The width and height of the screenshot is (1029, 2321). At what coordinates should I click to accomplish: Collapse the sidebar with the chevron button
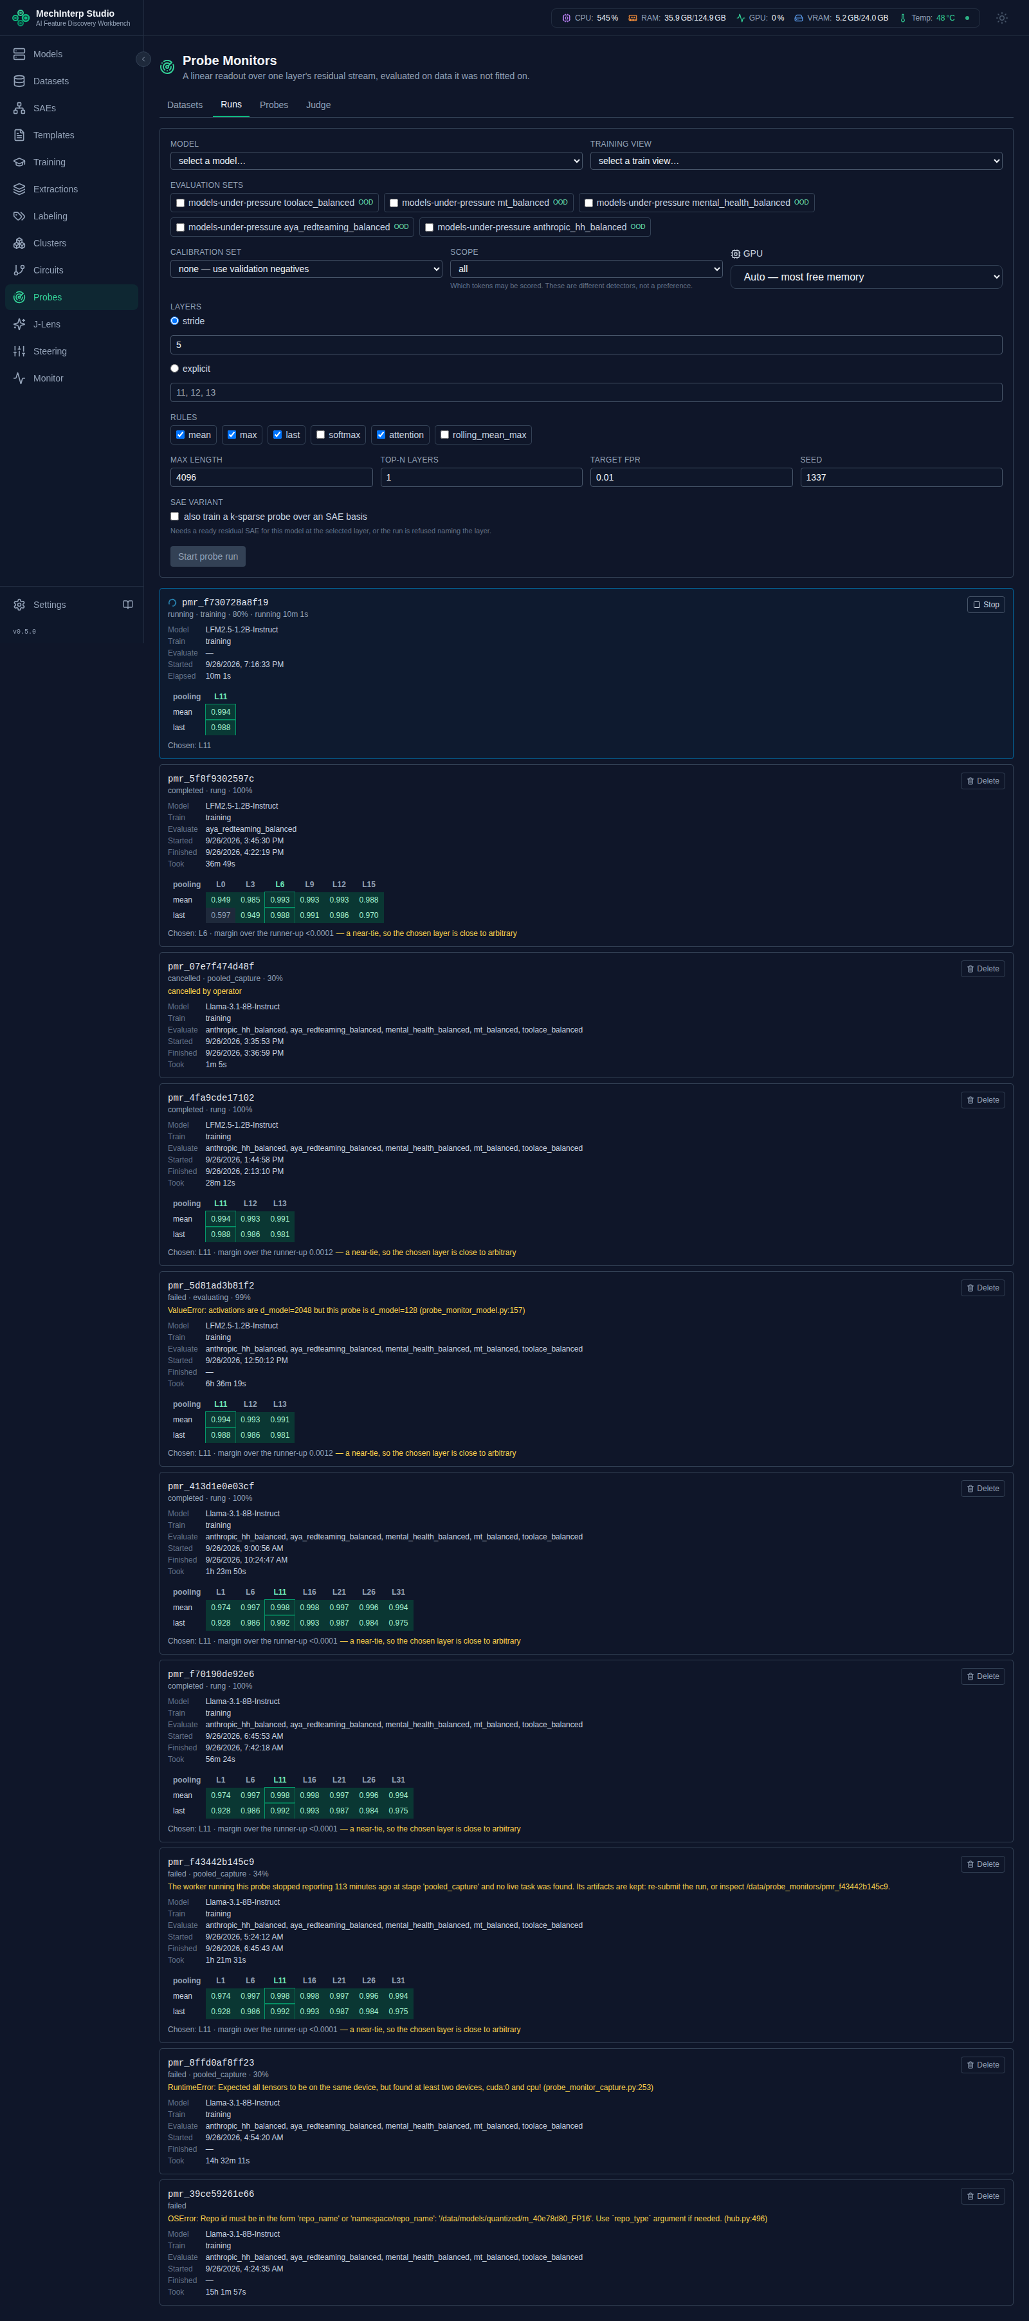pyautogui.click(x=143, y=59)
